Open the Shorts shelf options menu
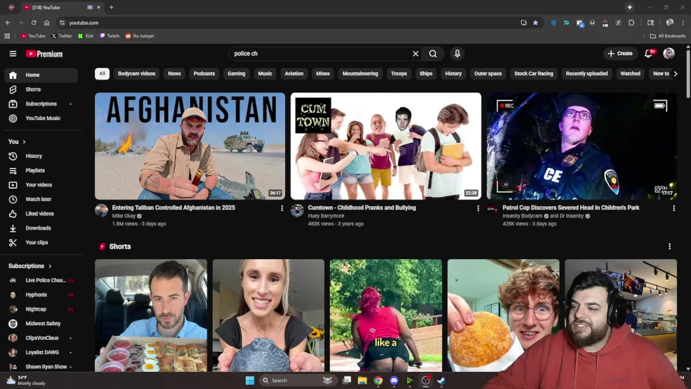This screenshot has height=389, width=691. point(669,246)
